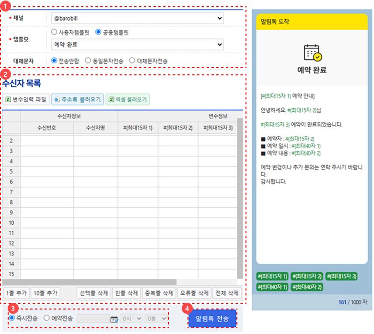Click green #{최대15자 3} variable tag in preview
The width and height of the screenshot is (374, 334).
tap(341, 276)
